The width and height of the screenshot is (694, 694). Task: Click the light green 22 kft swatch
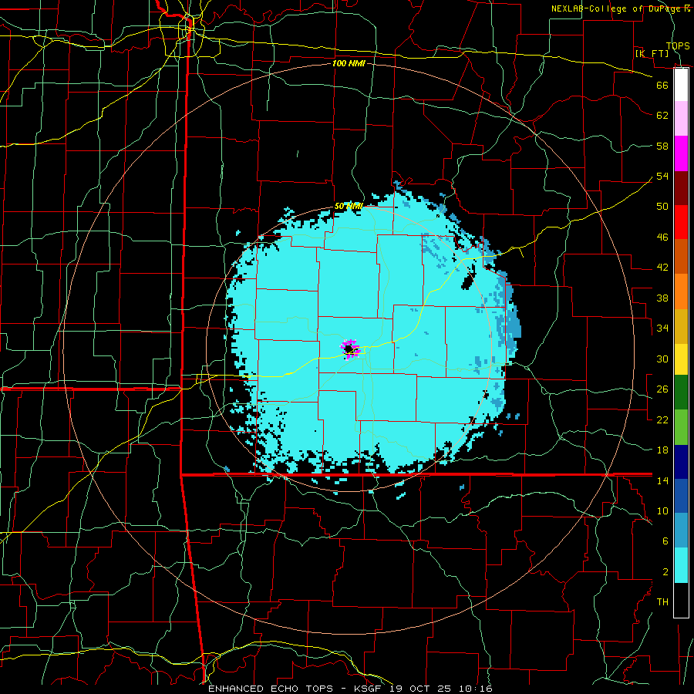[681, 426]
